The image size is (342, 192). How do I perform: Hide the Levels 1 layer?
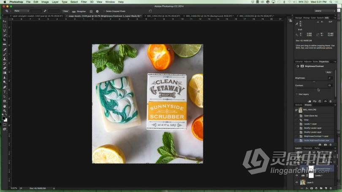297,176
